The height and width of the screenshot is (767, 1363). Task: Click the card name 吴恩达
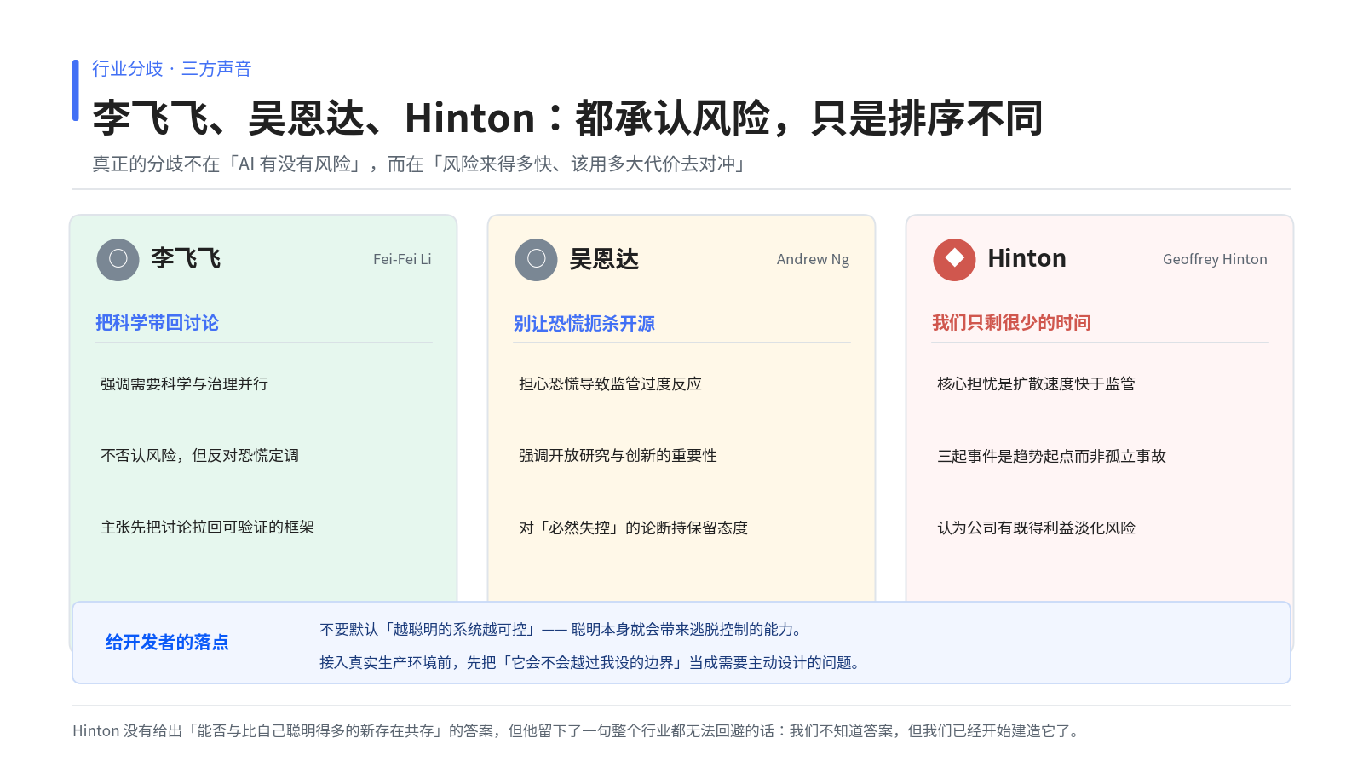tap(604, 259)
